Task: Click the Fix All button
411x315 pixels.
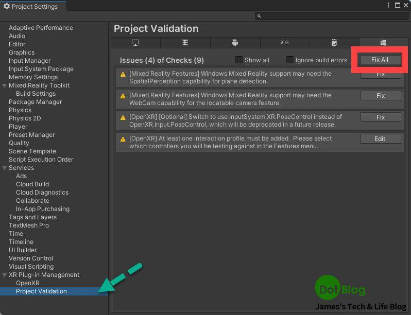Action: pyautogui.click(x=380, y=60)
